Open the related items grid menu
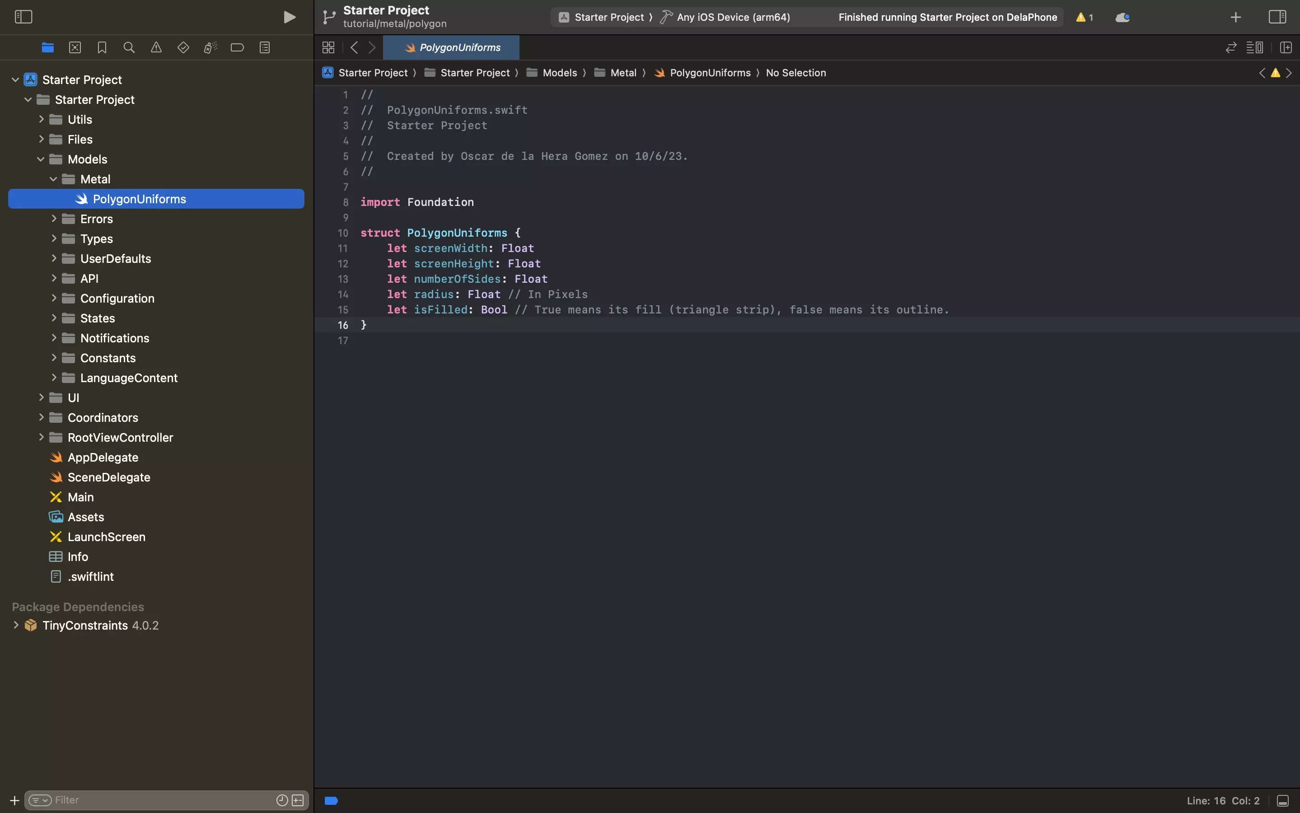Screen dimensions: 1300x813 [328, 47]
